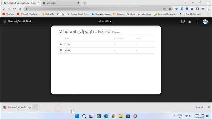Open the yflix bookmark
This screenshot has width=212, height=119.
tap(60, 14)
